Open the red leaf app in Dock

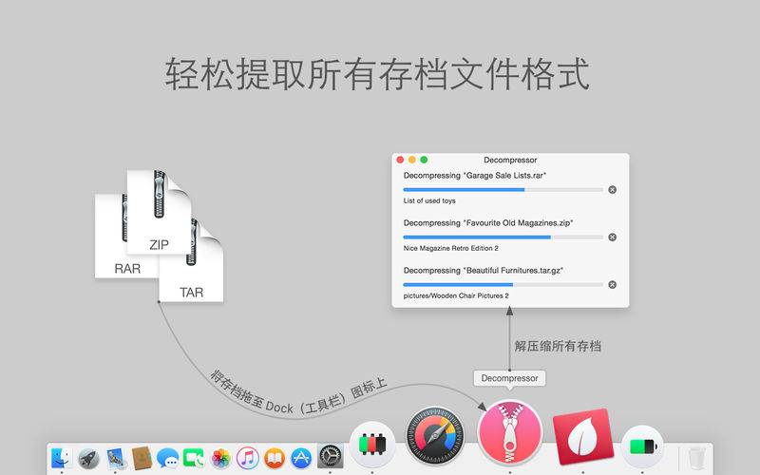(583, 436)
